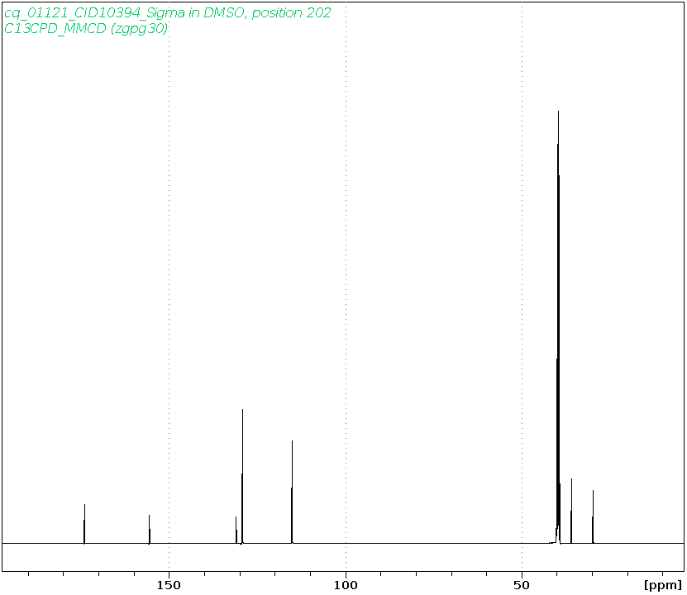The height and width of the screenshot is (595, 687).
Task: Click the spectrum title line mentioning Sigma in DMSO
Action: point(167,12)
